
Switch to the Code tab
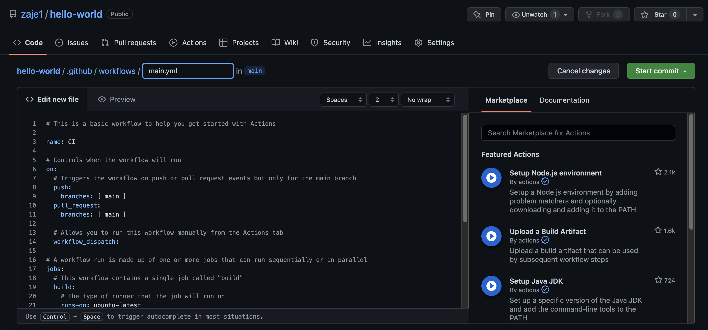[28, 43]
